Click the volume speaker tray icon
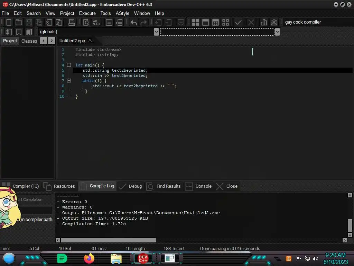 tap(316, 258)
